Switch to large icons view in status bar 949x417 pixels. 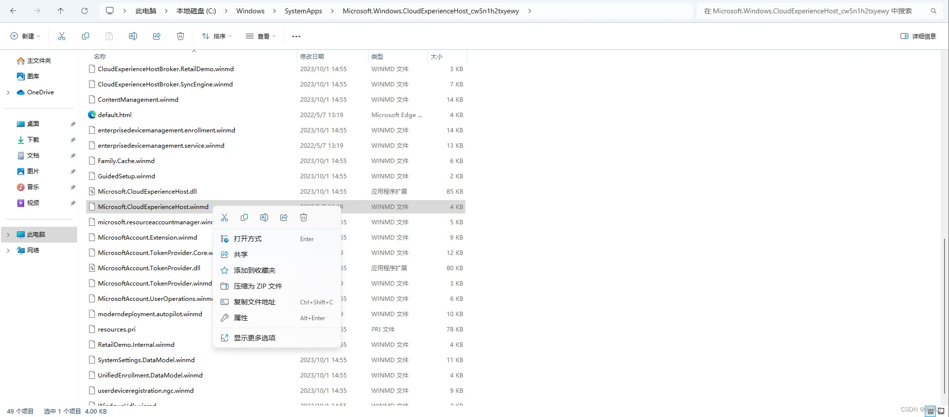941,411
